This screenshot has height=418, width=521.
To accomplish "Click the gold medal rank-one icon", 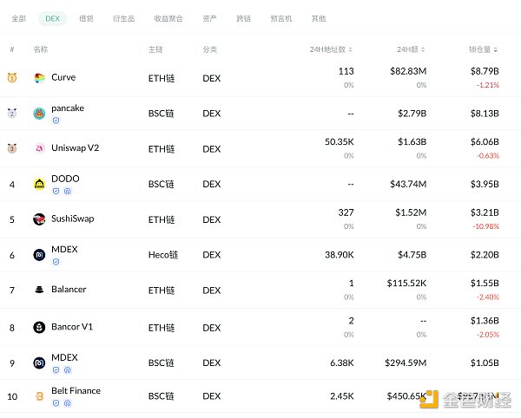I will 12,78.
